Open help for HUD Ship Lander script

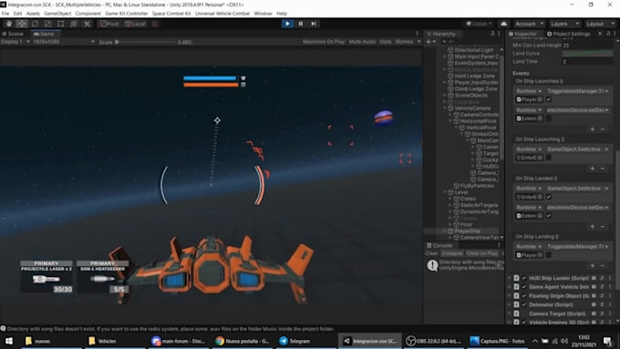[x=594, y=278]
